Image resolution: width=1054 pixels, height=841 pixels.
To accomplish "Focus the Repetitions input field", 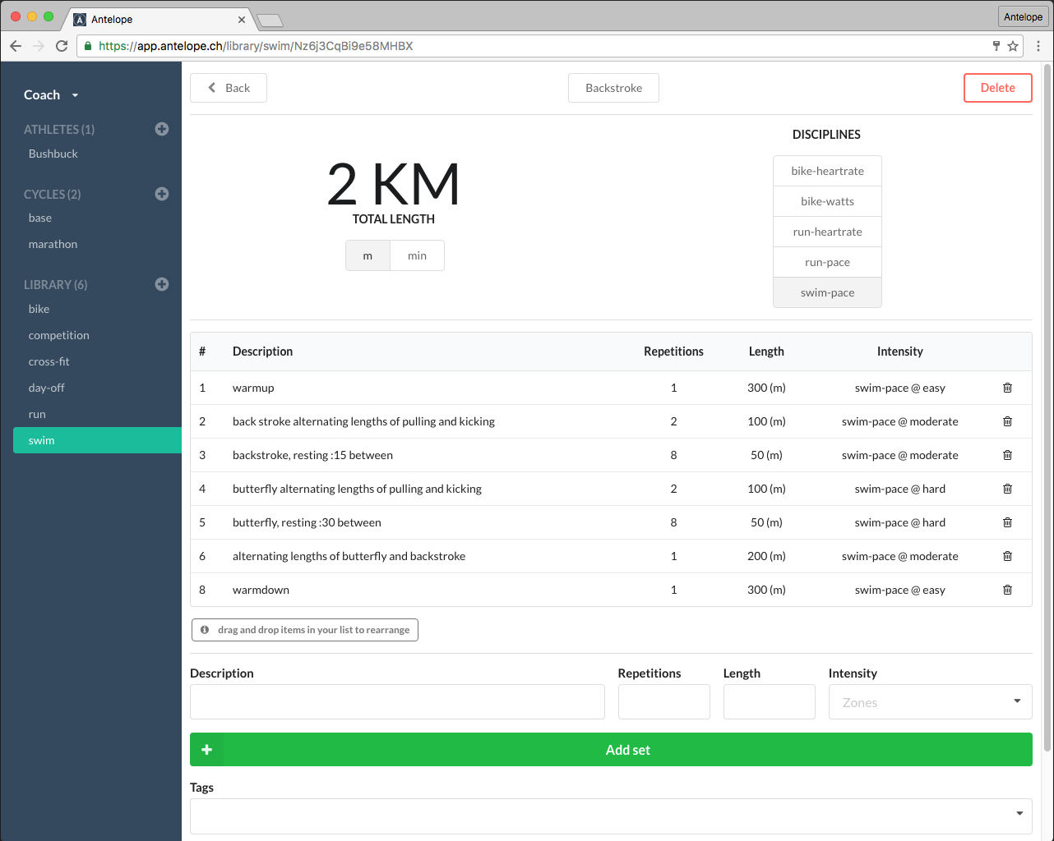I will 663,702.
